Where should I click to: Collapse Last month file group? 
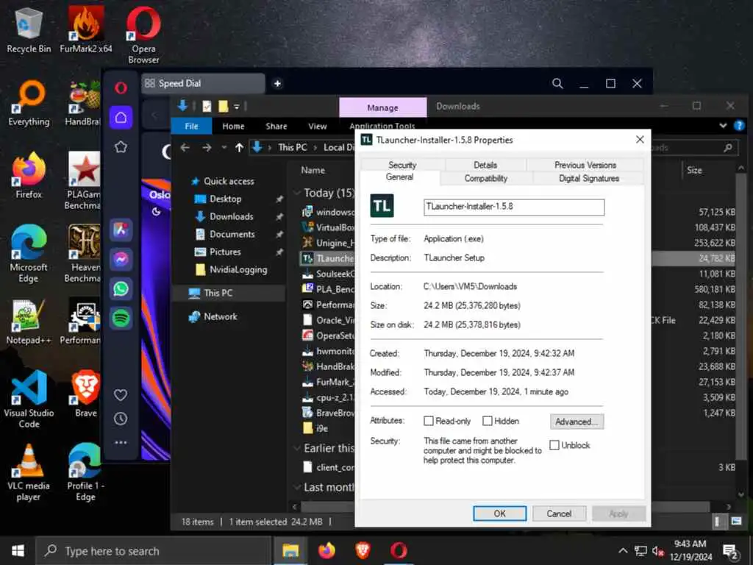point(296,487)
